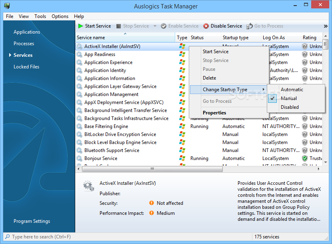Switch to Processes section in sidebar
Viewport: 332px width, 244px height.
(x=24, y=44)
